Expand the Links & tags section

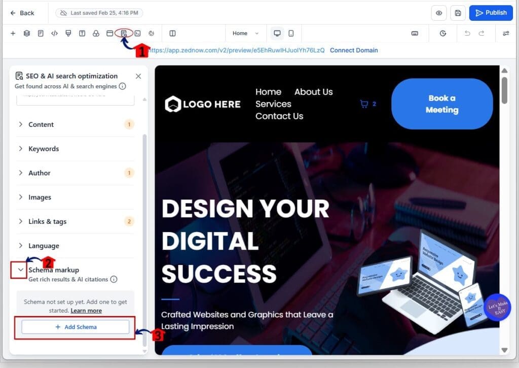(x=47, y=221)
